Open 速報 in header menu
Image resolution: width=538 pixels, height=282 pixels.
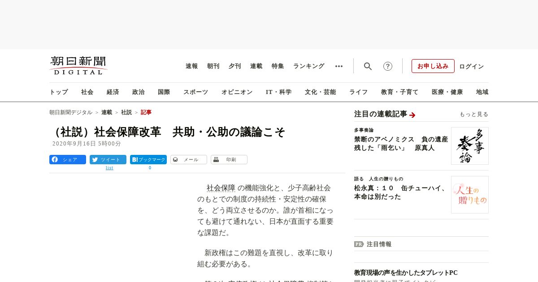point(192,66)
